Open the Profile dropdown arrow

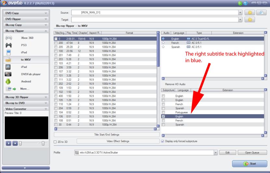(x=216, y=153)
